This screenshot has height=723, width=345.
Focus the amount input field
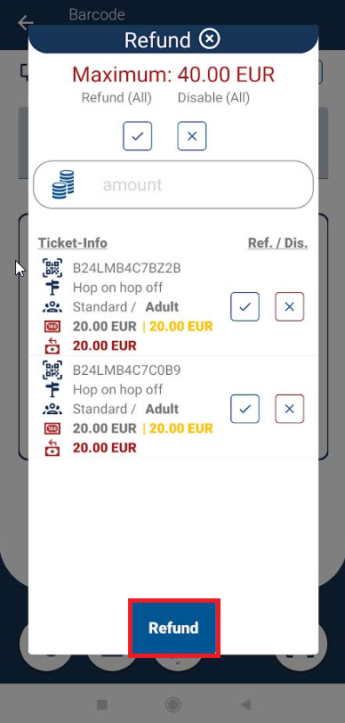coord(173,185)
